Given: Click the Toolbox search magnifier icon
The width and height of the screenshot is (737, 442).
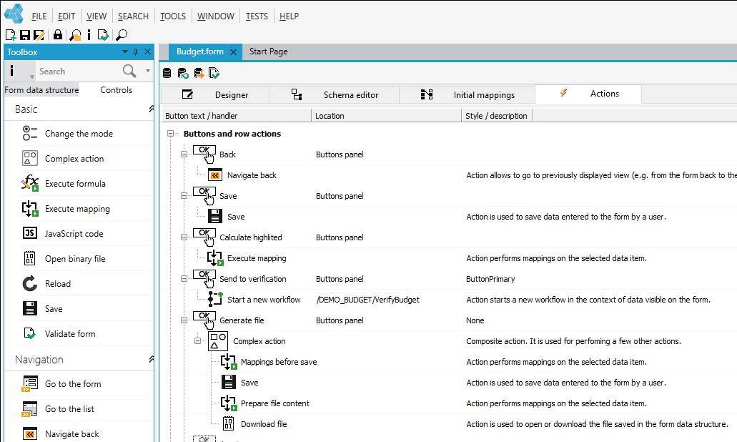Looking at the screenshot, I should pos(129,71).
